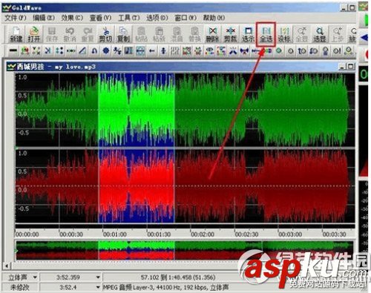
Task: Click inside the green left-channel waveform
Action: (185, 110)
